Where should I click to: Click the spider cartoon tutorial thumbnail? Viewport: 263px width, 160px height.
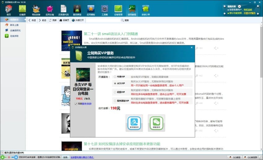click(66, 68)
